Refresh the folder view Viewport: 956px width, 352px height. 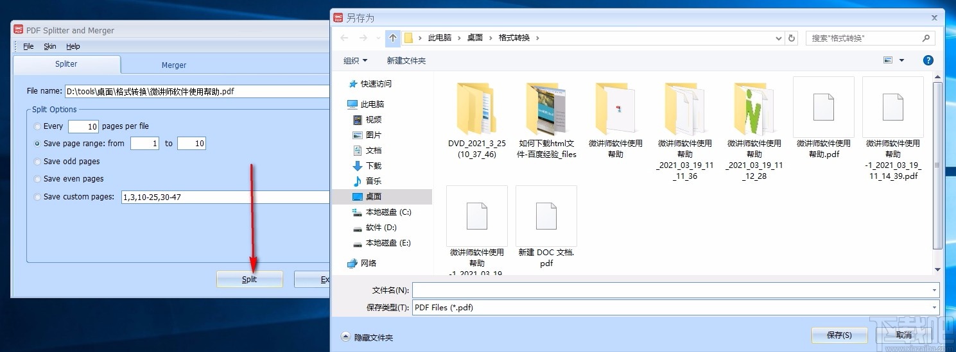click(x=792, y=38)
